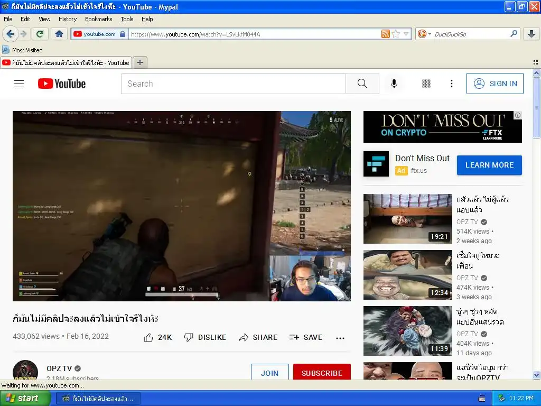
Task: Open the YouTube apps grid icon
Action: (426, 84)
